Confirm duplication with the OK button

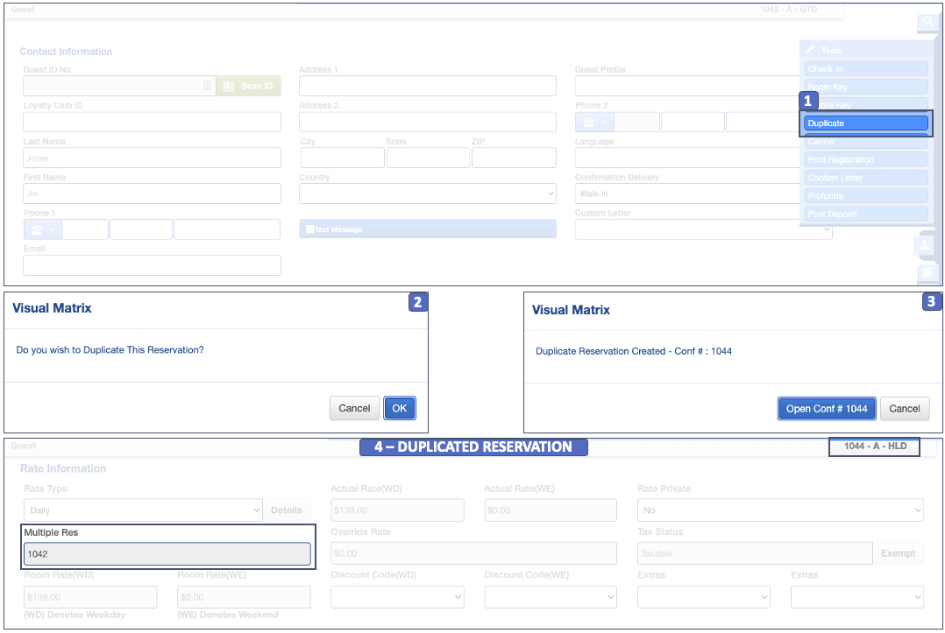pyautogui.click(x=400, y=408)
